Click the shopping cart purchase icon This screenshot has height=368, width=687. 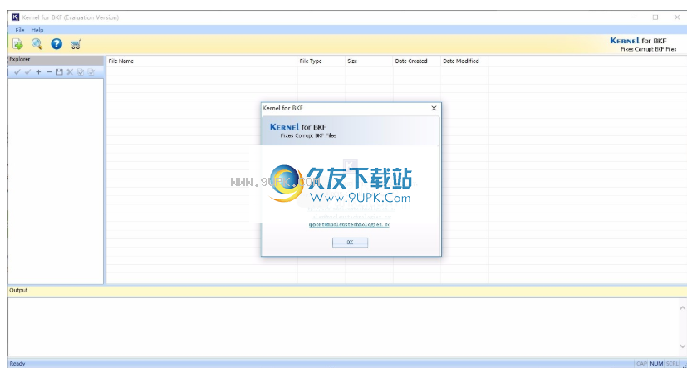click(76, 44)
